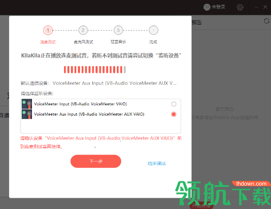Click step 3 背景音乐 circle
The image size is (271, 209).
tap(118, 30)
